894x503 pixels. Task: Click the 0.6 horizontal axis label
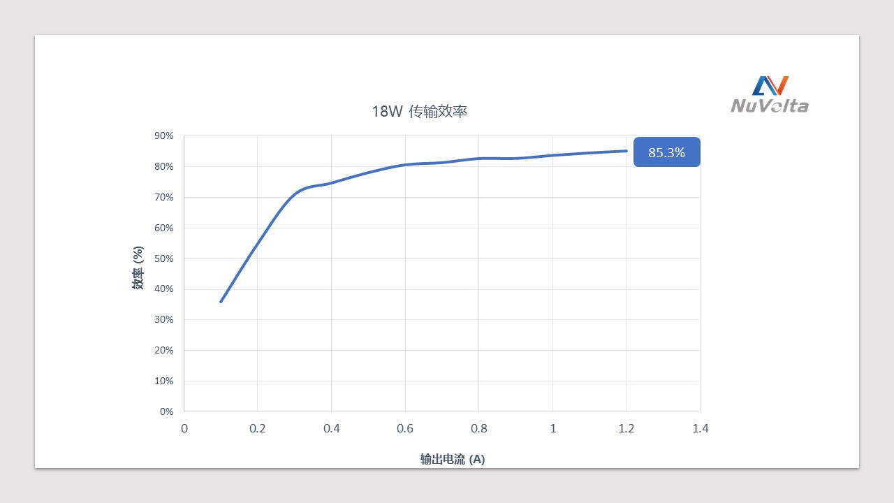tap(405, 428)
